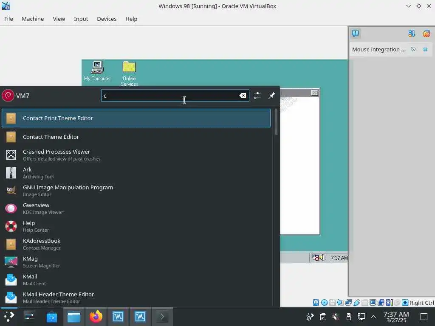Launch the Ark archiving tool
The image size is (435, 326).
point(136,173)
